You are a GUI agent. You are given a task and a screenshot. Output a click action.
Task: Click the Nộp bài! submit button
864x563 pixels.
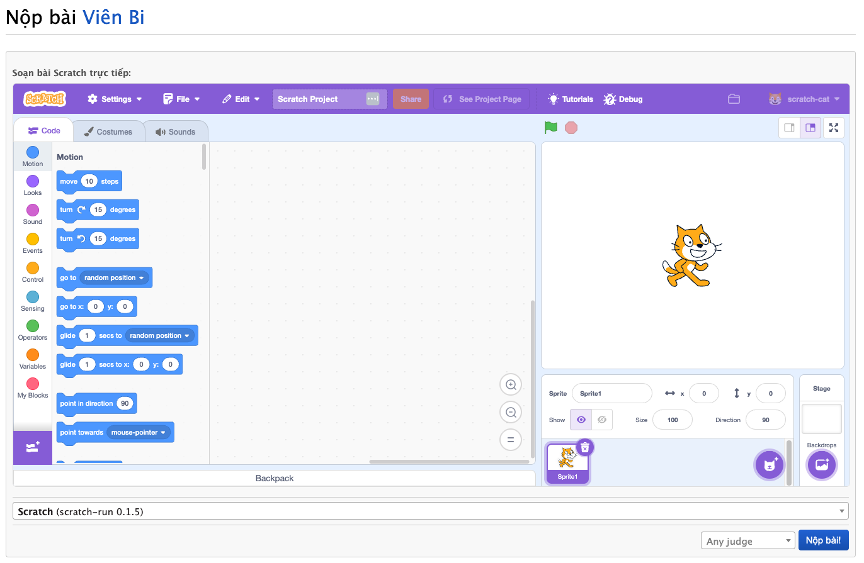point(823,540)
